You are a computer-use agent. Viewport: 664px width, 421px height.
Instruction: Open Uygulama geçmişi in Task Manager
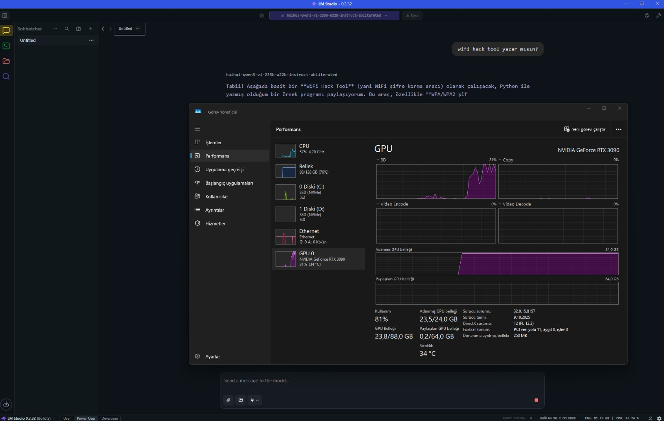pyautogui.click(x=230, y=169)
